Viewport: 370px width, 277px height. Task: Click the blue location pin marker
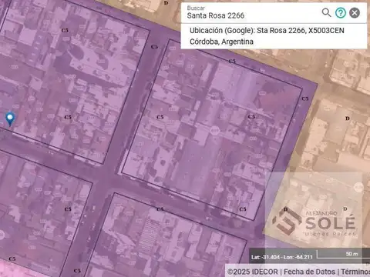pyautogui.click(x=10, y=119)
